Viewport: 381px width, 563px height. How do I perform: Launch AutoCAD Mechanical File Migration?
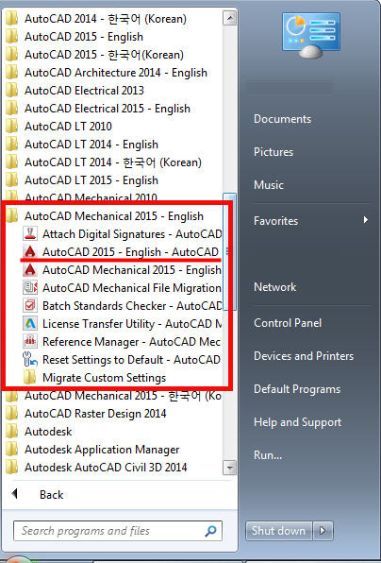pos(131,288)
